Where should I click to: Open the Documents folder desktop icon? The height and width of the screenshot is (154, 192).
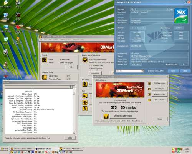point(6,4)
